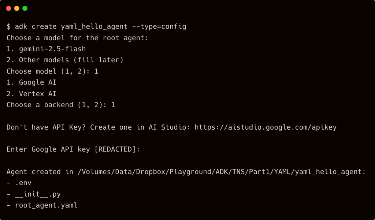The height and width of the screenshot is (220, 375).
Task: Open the aistudio.google.com/apikey link
Action: pos(266,127)
